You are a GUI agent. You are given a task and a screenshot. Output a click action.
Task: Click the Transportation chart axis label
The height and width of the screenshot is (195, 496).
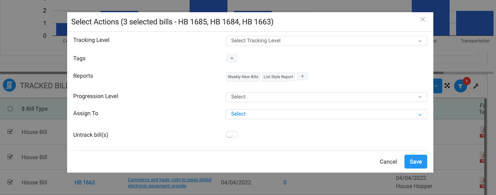475,41
